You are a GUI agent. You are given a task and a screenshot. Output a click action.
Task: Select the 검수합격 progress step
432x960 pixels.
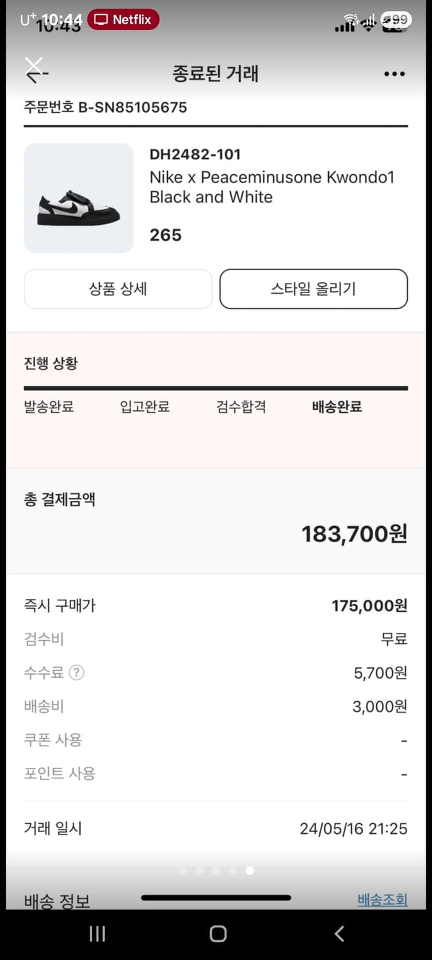click(240, 406)
